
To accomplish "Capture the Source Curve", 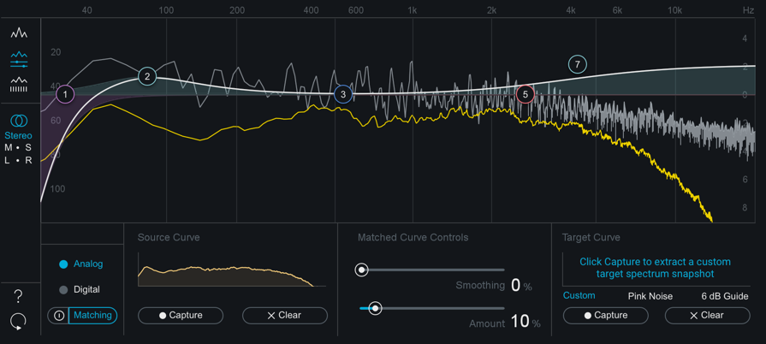I will click(181, 316).
